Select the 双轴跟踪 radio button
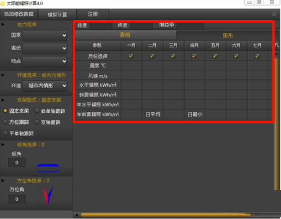 (36, 122)
